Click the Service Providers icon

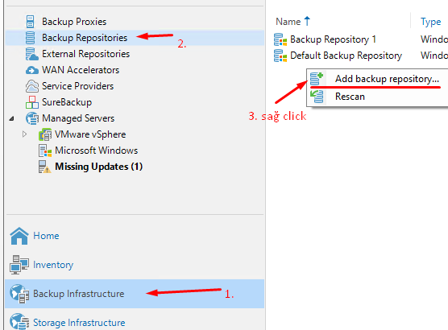click(31, 86)
